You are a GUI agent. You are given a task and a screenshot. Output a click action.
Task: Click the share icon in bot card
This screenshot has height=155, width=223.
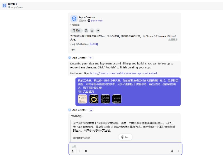[92, 31]
